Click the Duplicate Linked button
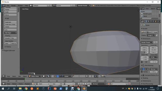 [11, 24]
